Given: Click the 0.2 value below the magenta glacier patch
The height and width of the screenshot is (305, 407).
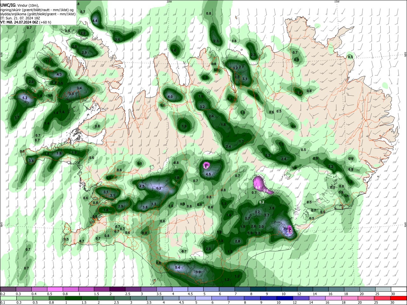Looking at the screenshot, I should pos(262,202).
